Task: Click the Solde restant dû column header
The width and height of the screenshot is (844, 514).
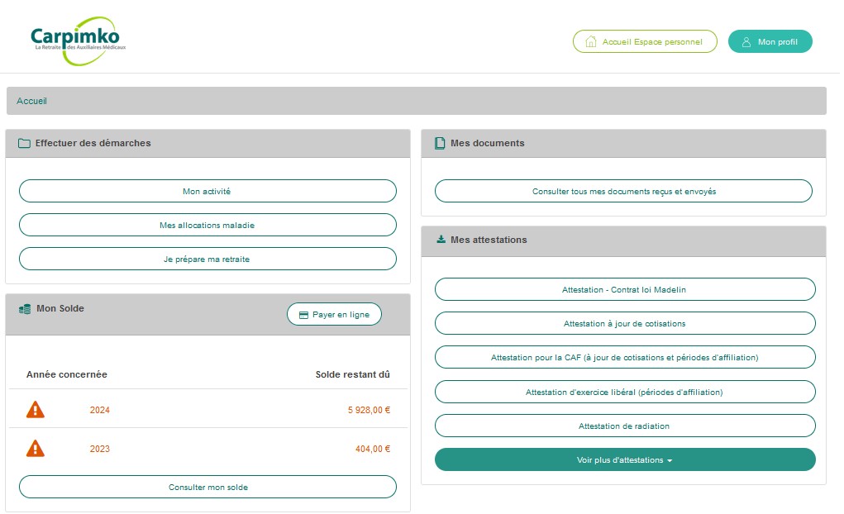Action: 353,374
